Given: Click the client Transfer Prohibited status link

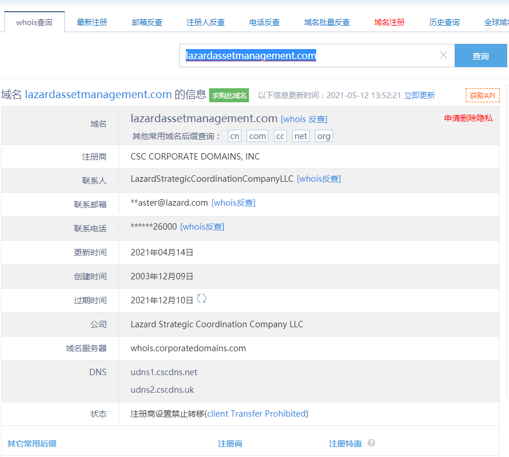Looking at the screenshot, I should pos(257,414).
